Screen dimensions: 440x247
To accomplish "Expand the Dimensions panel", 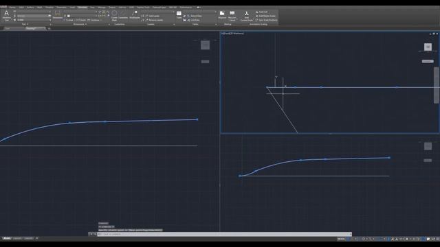I will coord(80,25).
